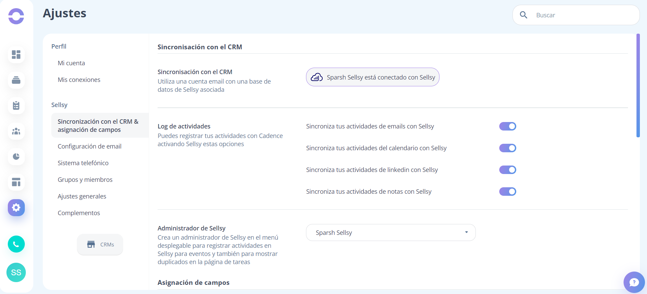
Task: Open Mis conexiones settings
Action: [79, 80]
